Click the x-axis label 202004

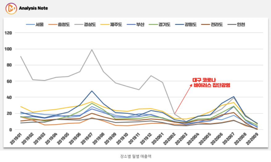194,139
